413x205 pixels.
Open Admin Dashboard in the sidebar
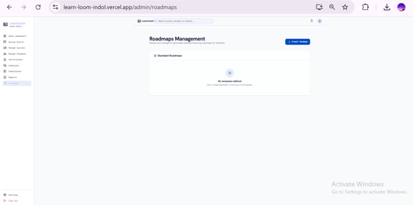click(x=17, y=36)
